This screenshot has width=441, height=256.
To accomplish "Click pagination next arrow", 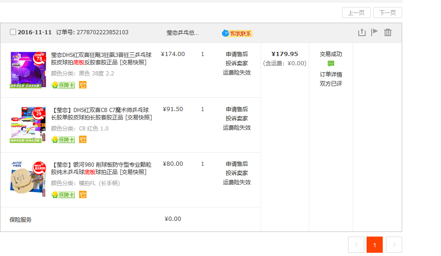I will tap(394, 245).
